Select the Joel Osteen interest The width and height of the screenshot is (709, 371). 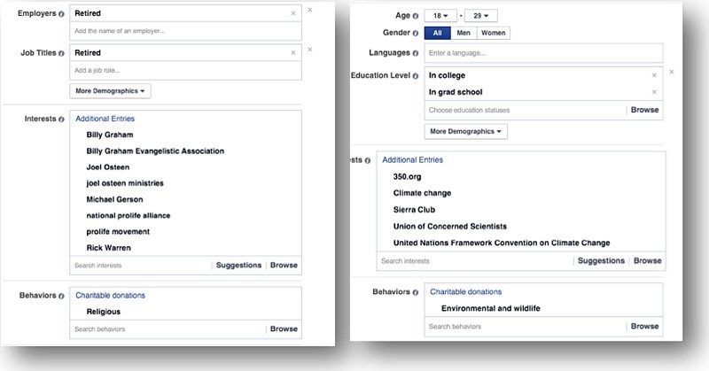(x=108, y=167)
